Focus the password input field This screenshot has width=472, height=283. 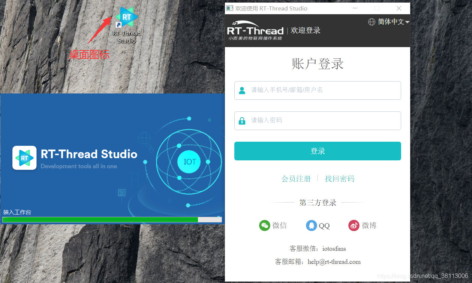point(318,121)
